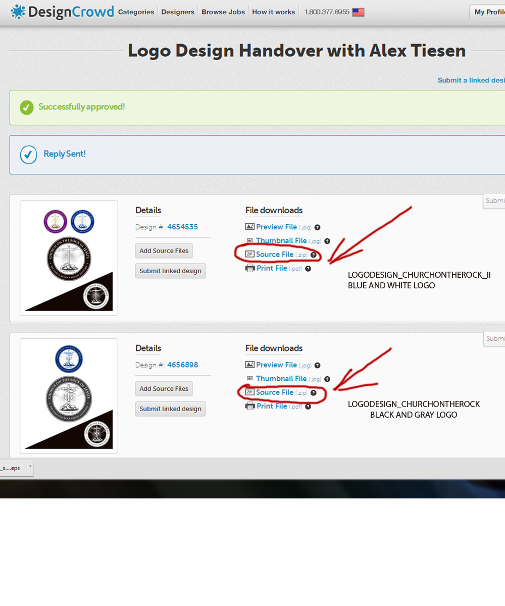Viewport: 505px width, 606px height.
Task: Click Add Source Files for design 4654535
Action: click(x=164, y=250)
